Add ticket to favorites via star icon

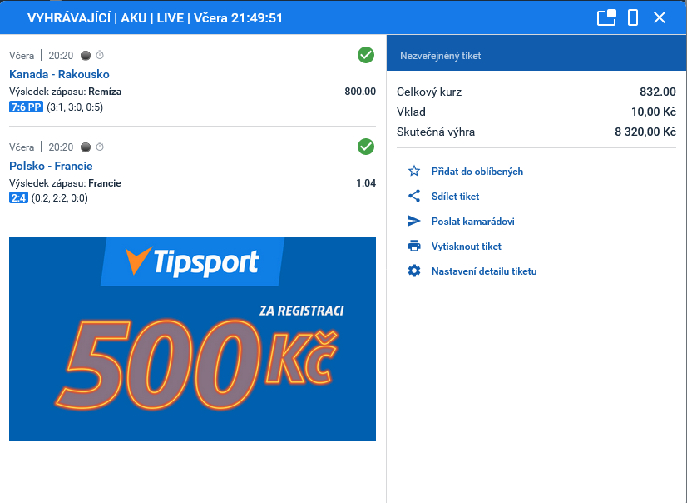[x=414, y=172]
